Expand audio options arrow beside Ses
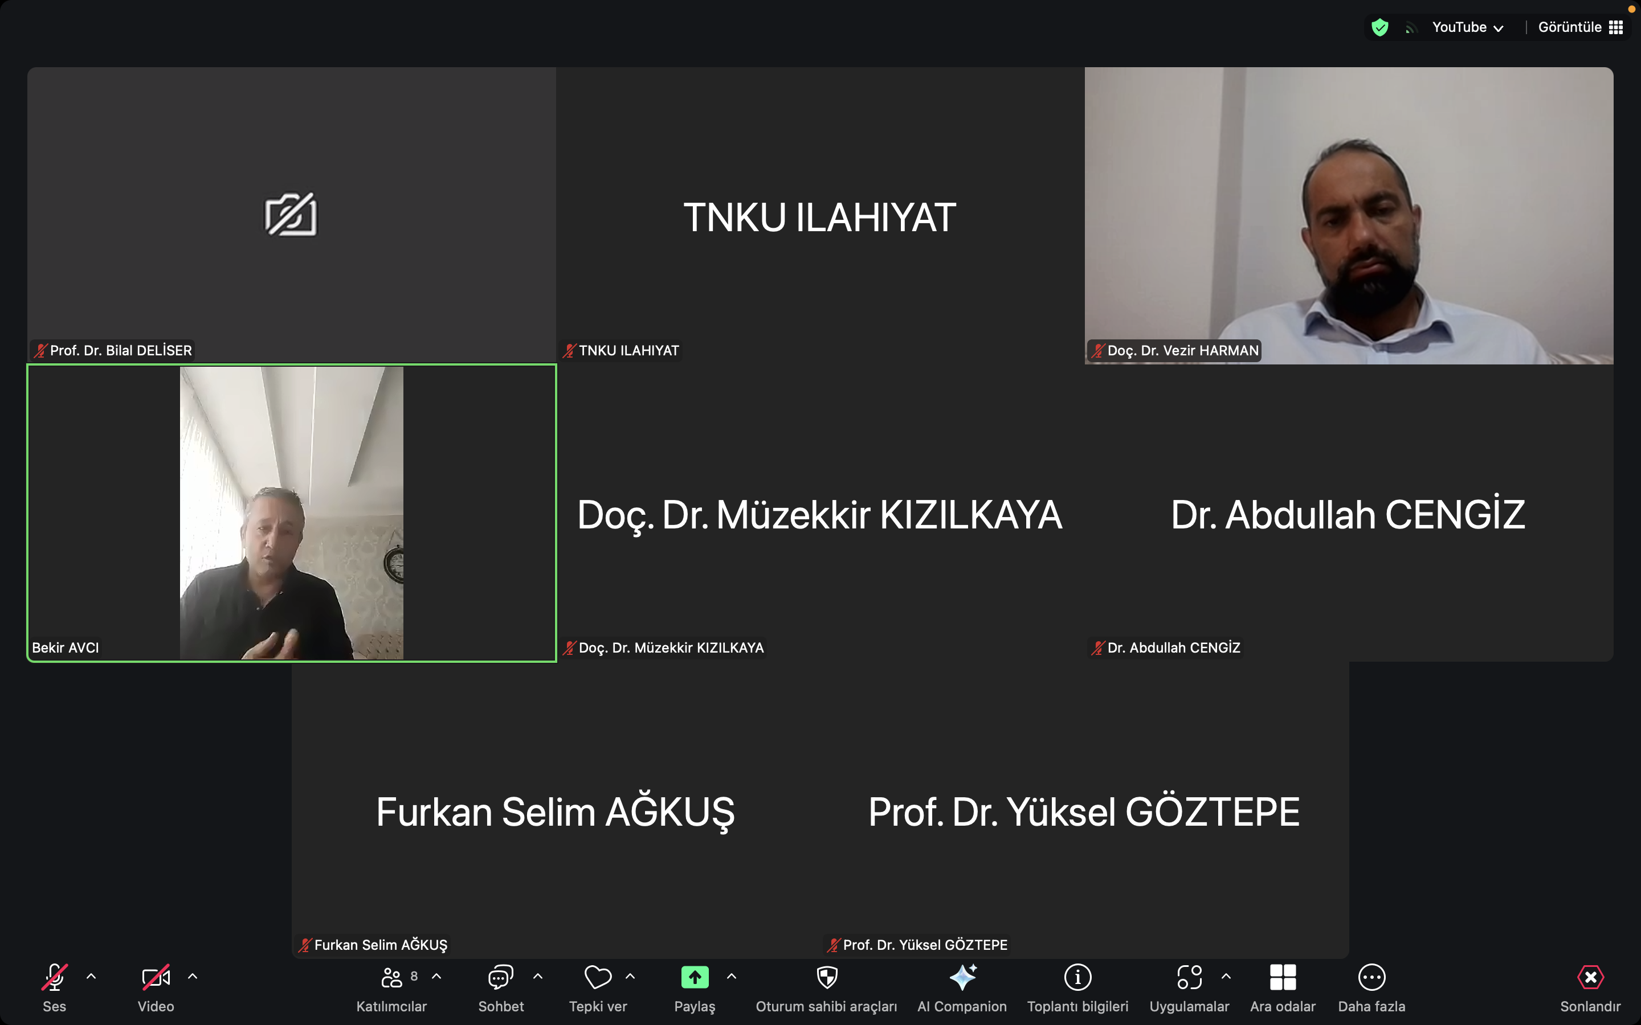 tap(91, 976)
